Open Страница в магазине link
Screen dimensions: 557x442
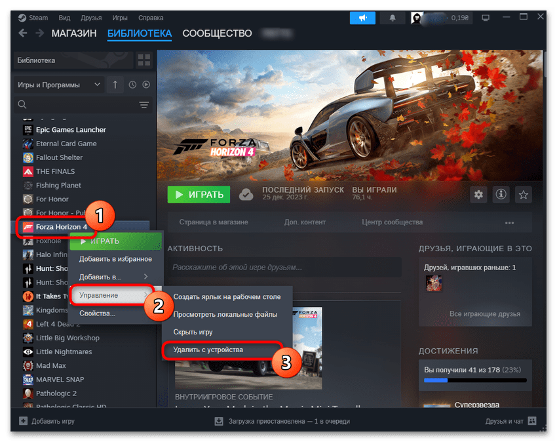214,222
